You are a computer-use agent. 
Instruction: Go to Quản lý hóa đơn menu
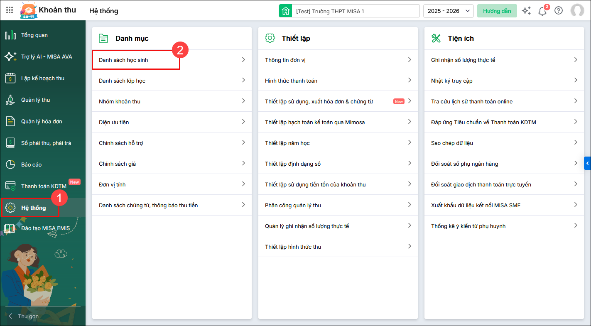point(42,122)
